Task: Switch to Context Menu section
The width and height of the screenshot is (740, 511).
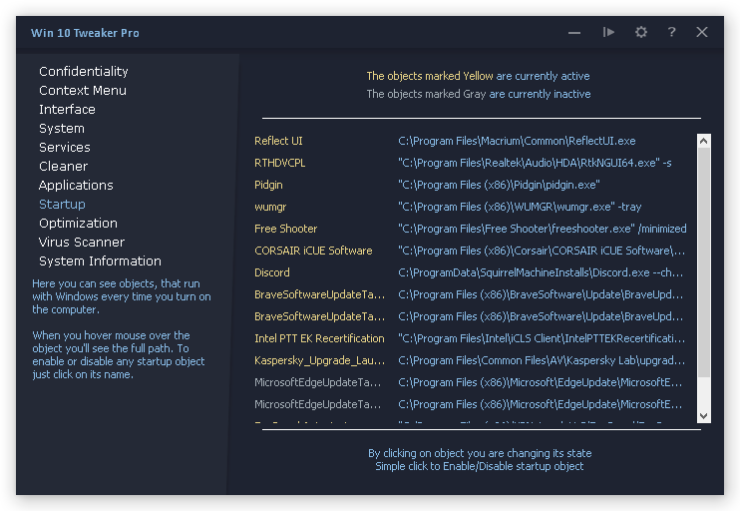Action: [x=83, y=90]
